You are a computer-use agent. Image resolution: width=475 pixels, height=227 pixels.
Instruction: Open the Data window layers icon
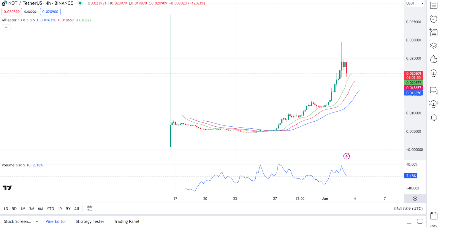(x=434, y=46)
